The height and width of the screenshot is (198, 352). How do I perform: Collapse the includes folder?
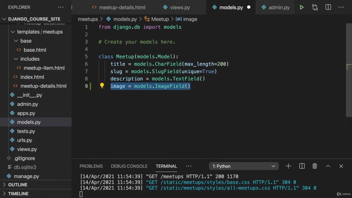(x=16, y=59)
